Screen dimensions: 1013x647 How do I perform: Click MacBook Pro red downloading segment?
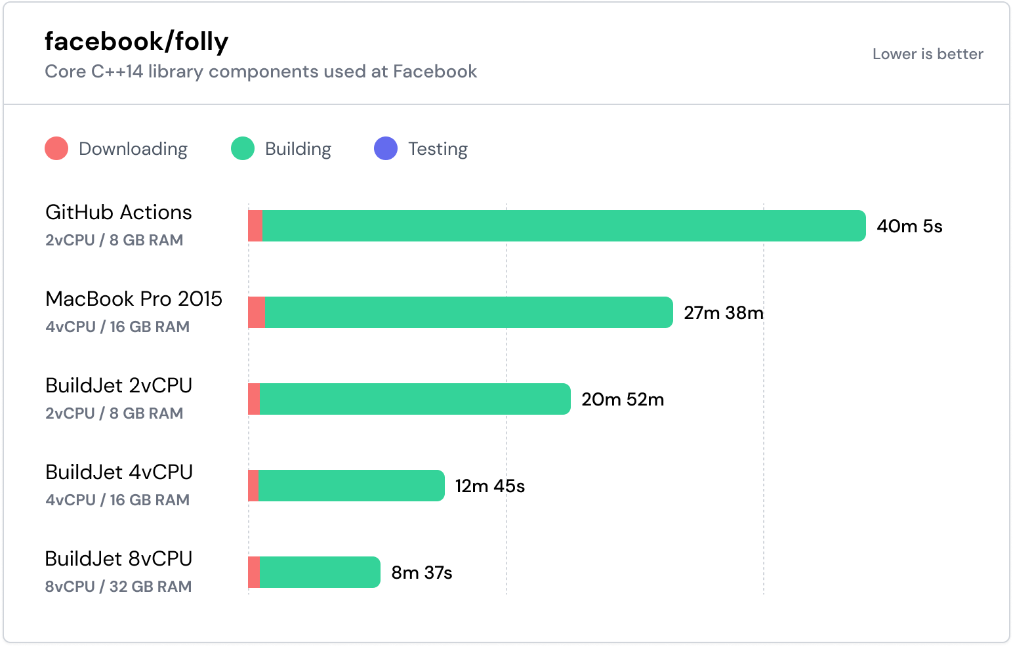point(257,312)
